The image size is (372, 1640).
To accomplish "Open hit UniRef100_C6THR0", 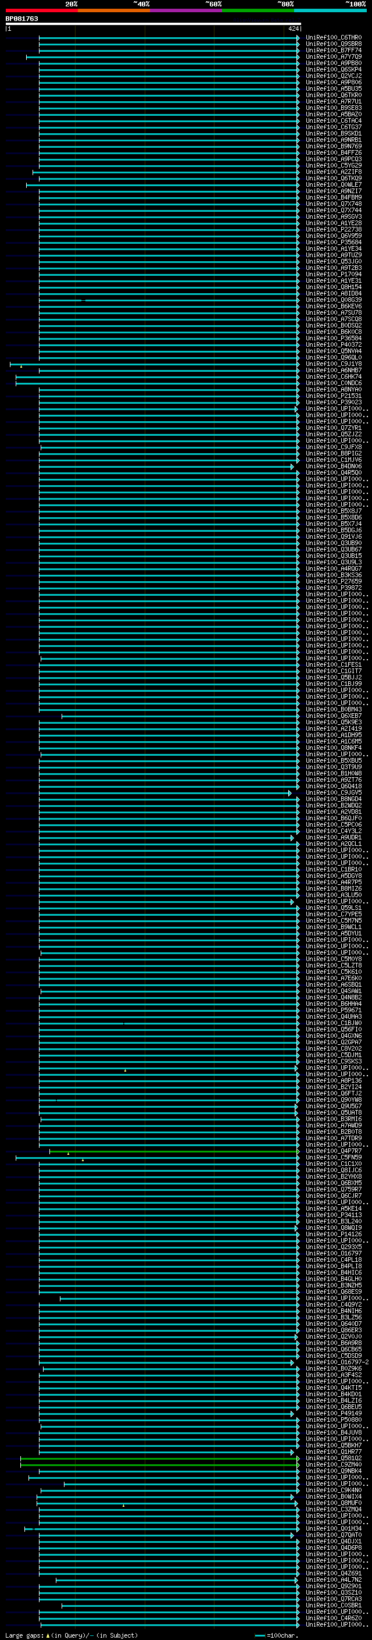I will (333, 38).
